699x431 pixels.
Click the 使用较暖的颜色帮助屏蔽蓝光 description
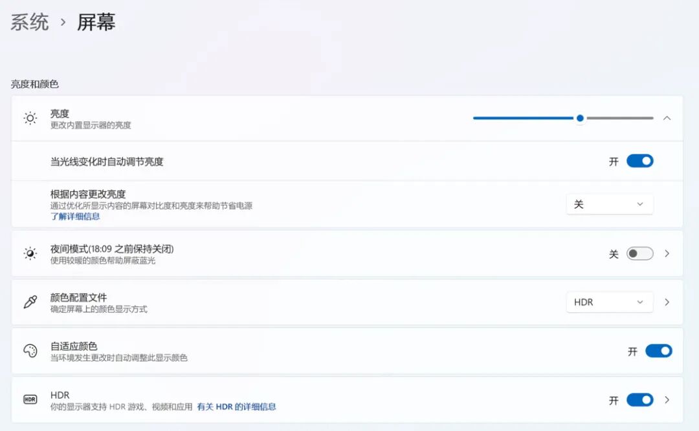coord(102,260)
